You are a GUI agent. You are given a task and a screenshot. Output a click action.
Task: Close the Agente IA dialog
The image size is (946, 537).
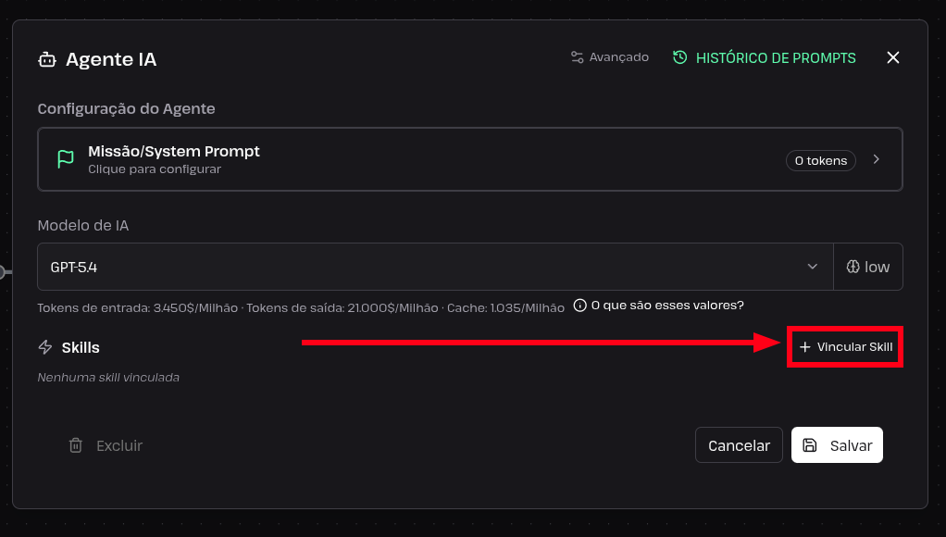893,57
